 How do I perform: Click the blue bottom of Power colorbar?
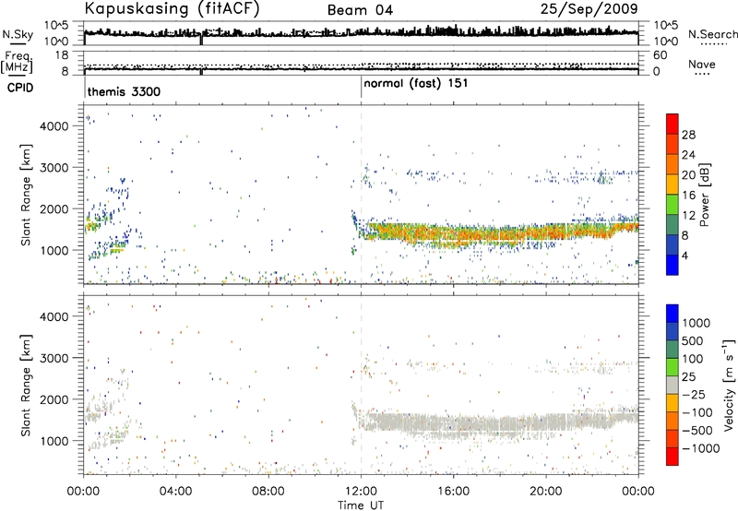673,266
